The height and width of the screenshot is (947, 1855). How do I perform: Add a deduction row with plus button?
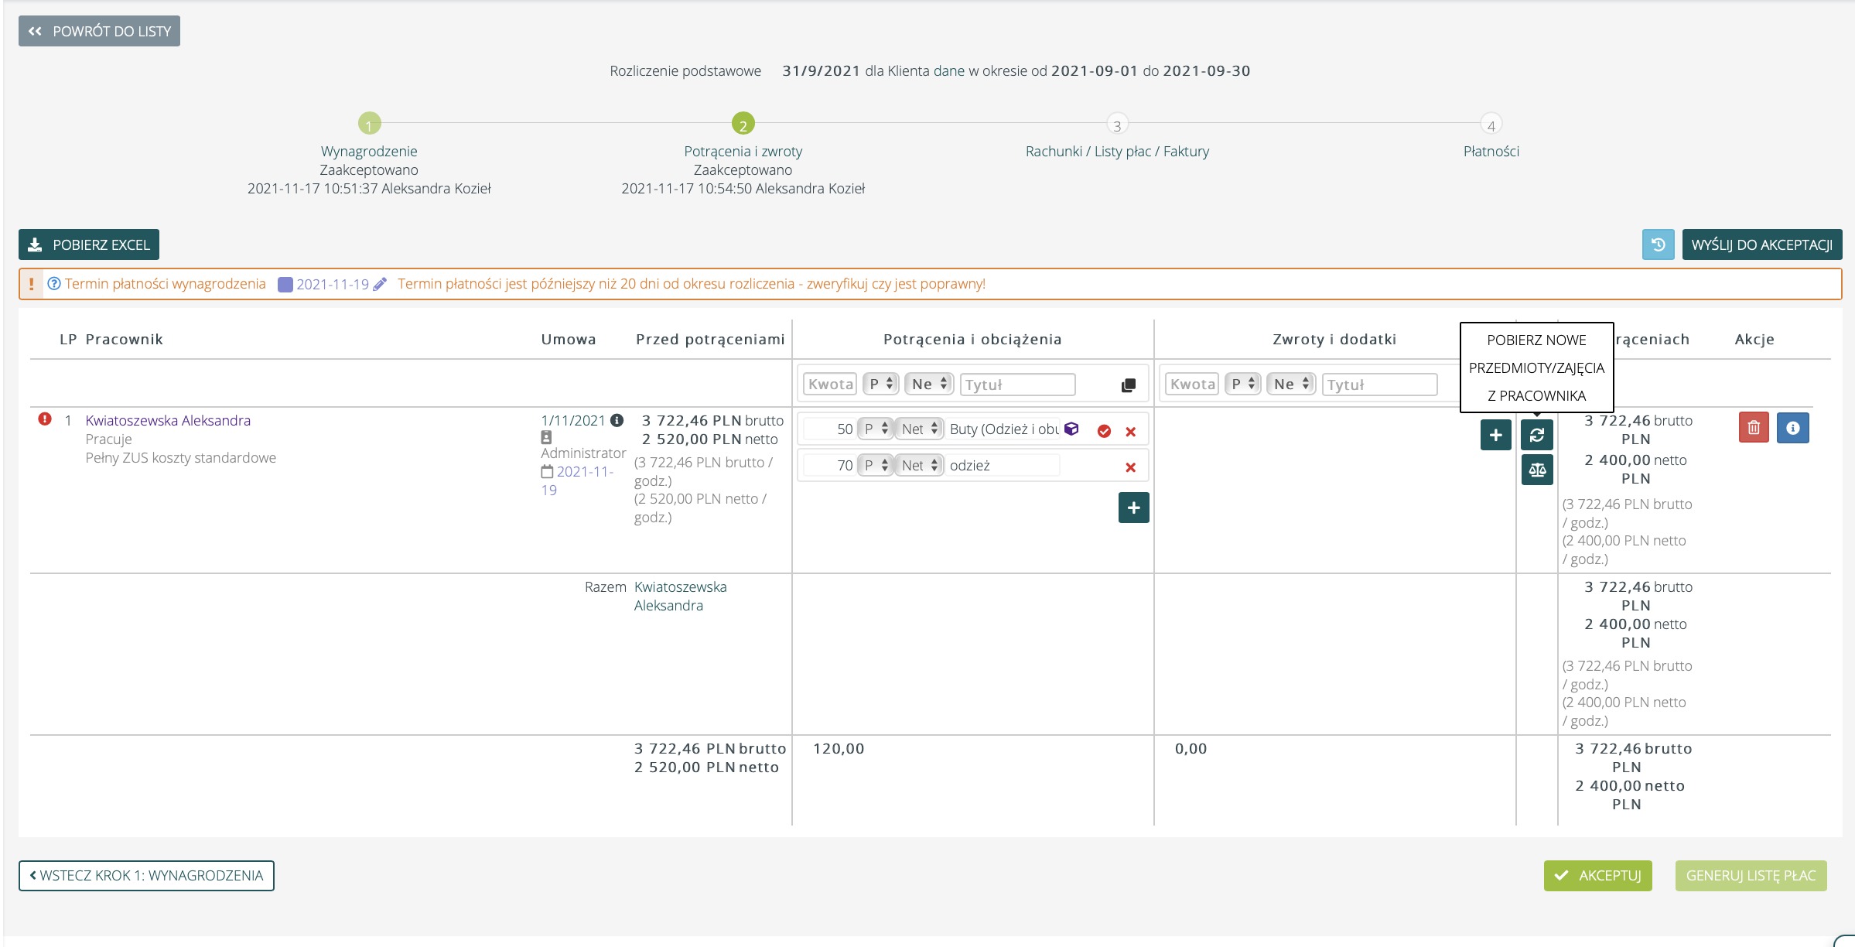point(1133,508)
